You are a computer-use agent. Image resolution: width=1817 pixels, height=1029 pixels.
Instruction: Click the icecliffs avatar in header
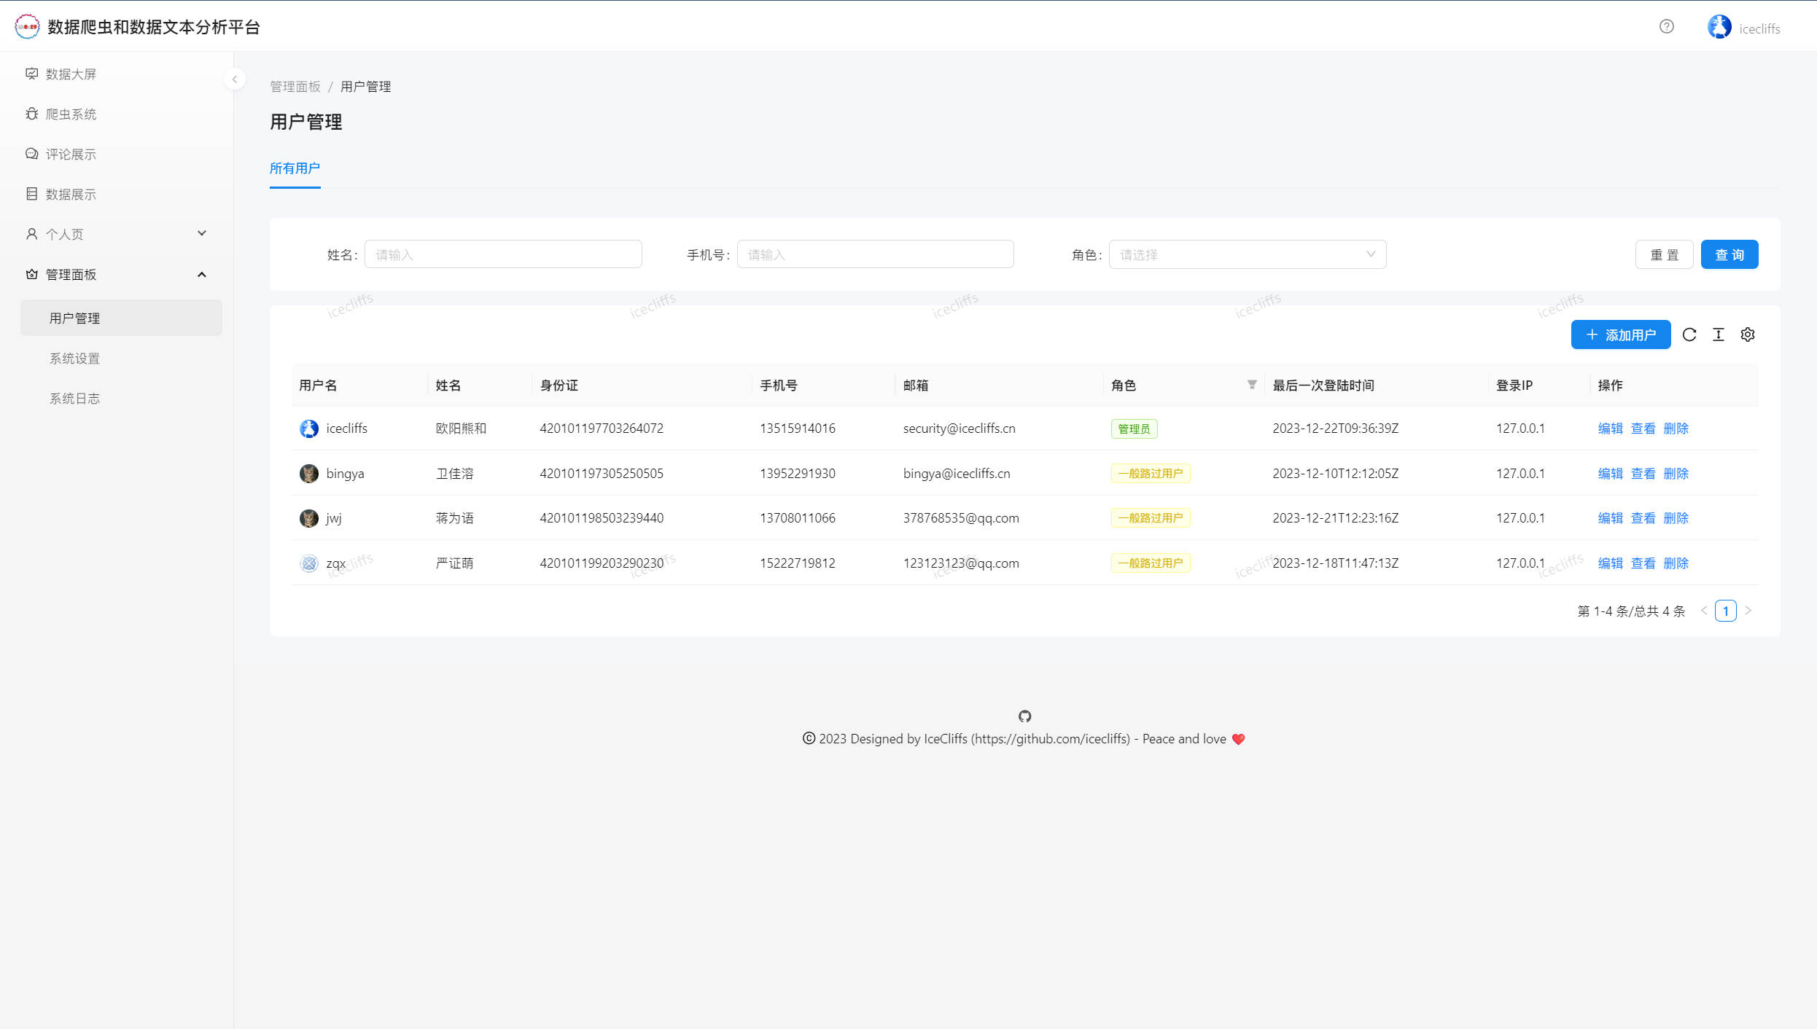pyautogui.click(x=1719, y=28)
